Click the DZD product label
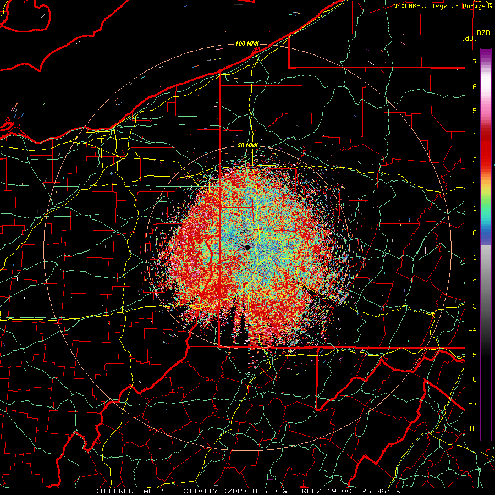Image resolution: width=495 pixels, height=495 pixels. 483,33
